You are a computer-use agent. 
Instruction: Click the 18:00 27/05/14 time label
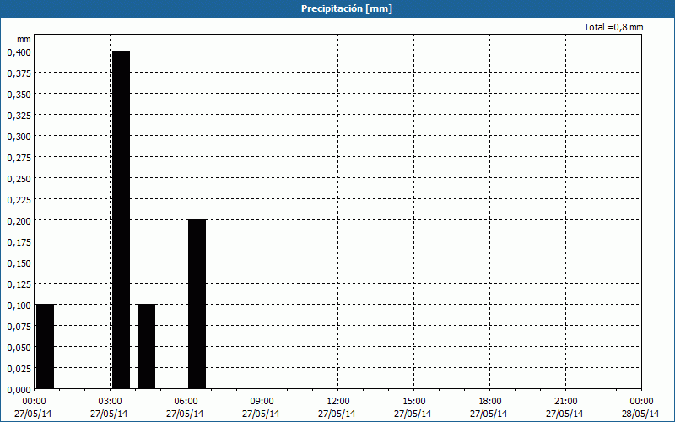click(489, 408)
